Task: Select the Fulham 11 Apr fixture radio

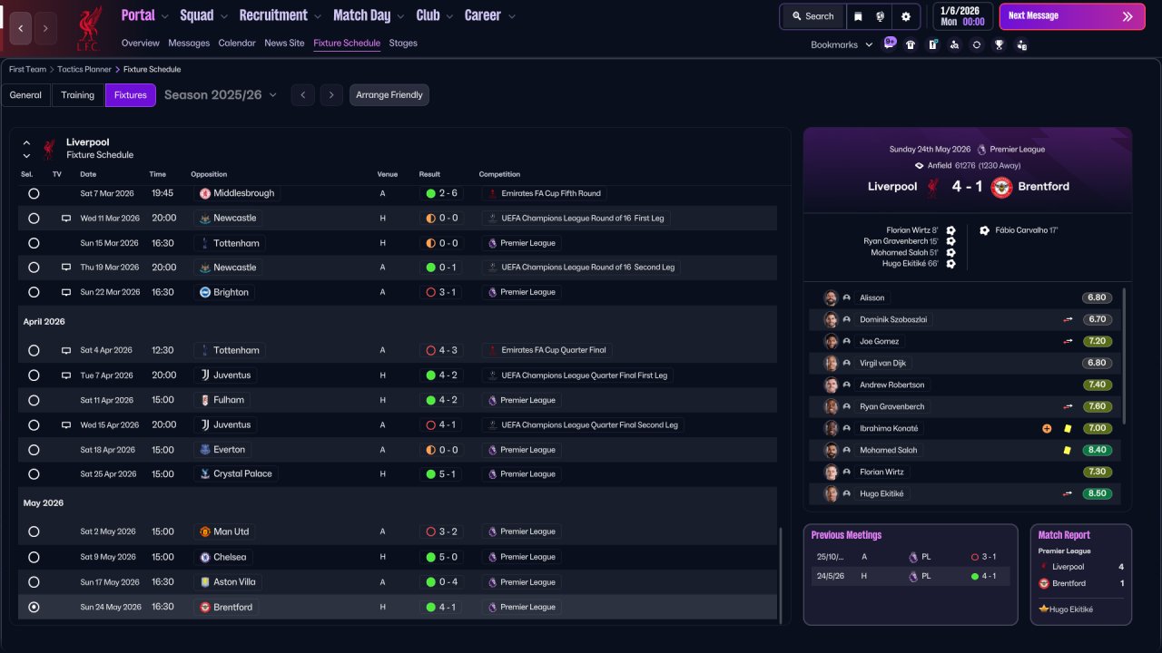Action: [34, 400]
